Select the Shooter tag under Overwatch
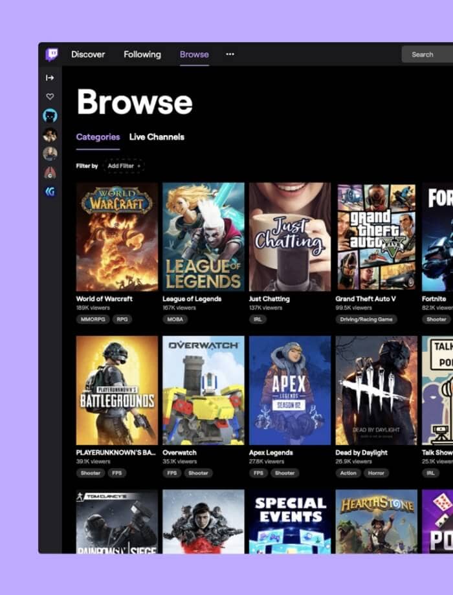Viewport: 453px width, 595px height. [198, 473]
